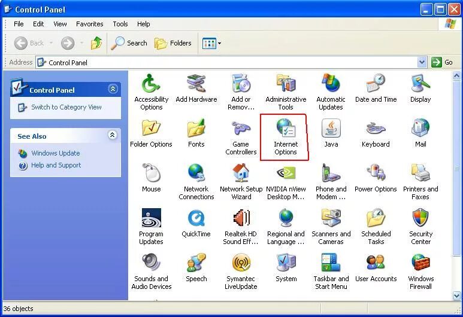Screen dimensions: 463x317
Task: Open Printers and Faxes
Action: click(420, 182)
